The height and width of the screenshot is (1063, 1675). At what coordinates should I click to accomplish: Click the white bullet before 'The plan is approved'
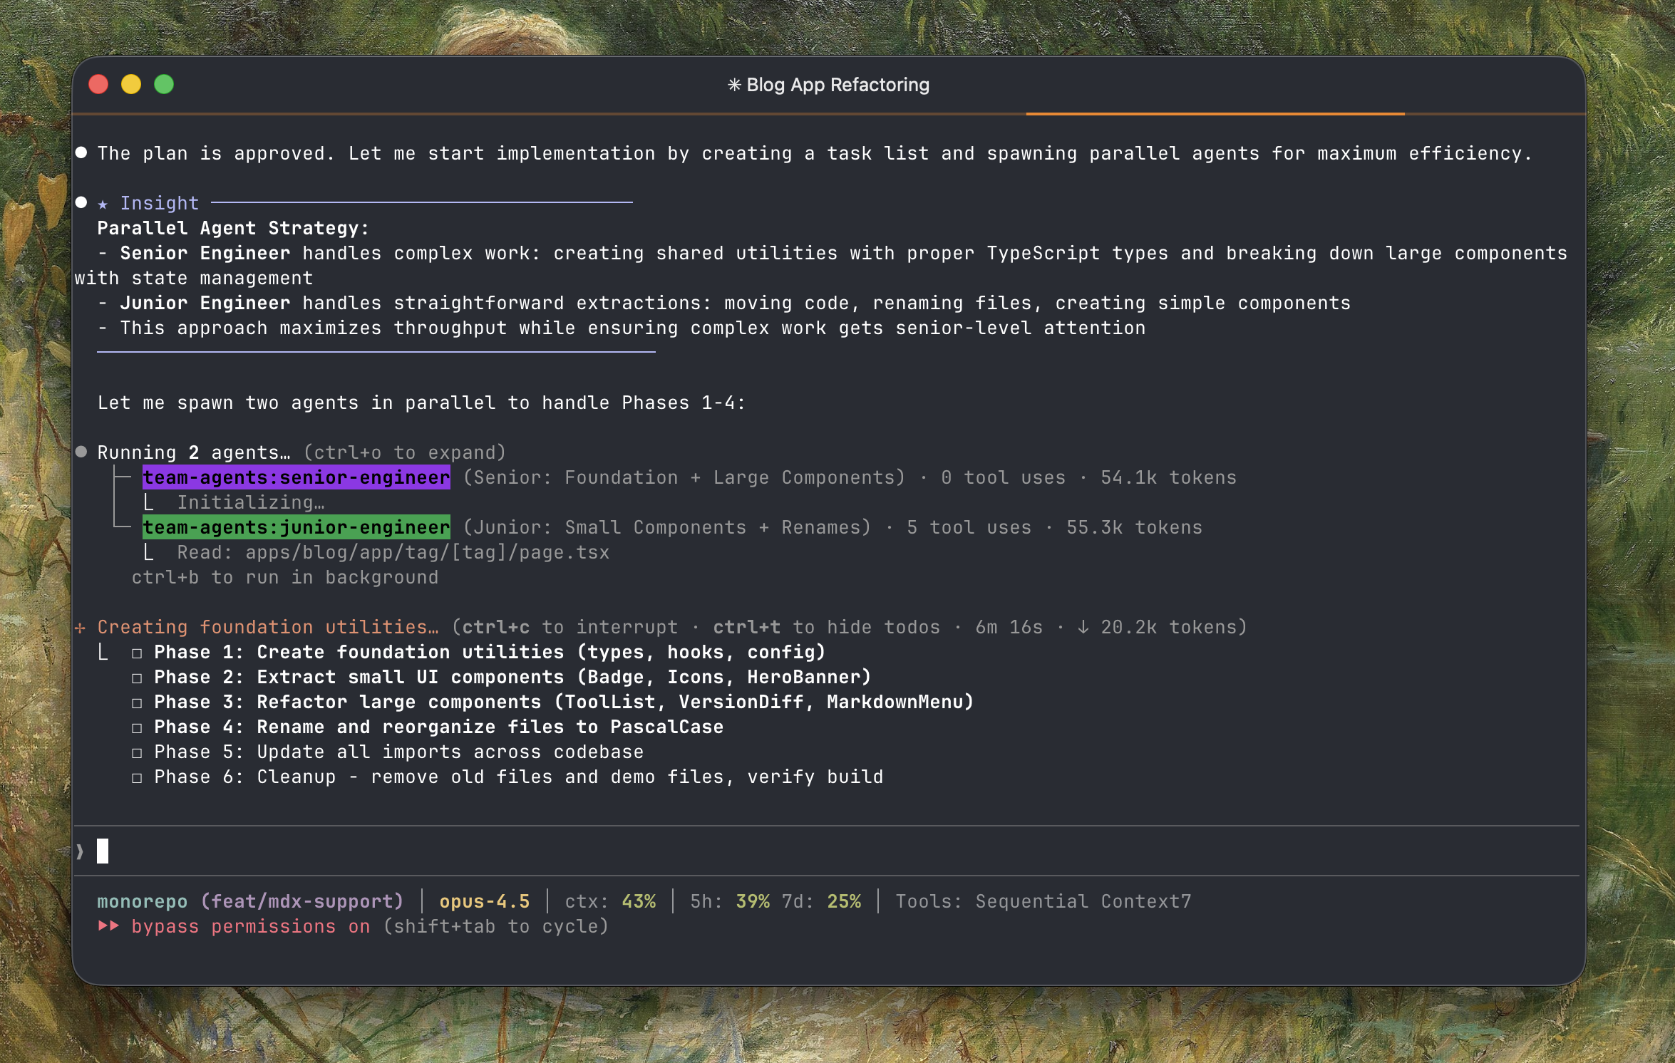coord(81,152)
